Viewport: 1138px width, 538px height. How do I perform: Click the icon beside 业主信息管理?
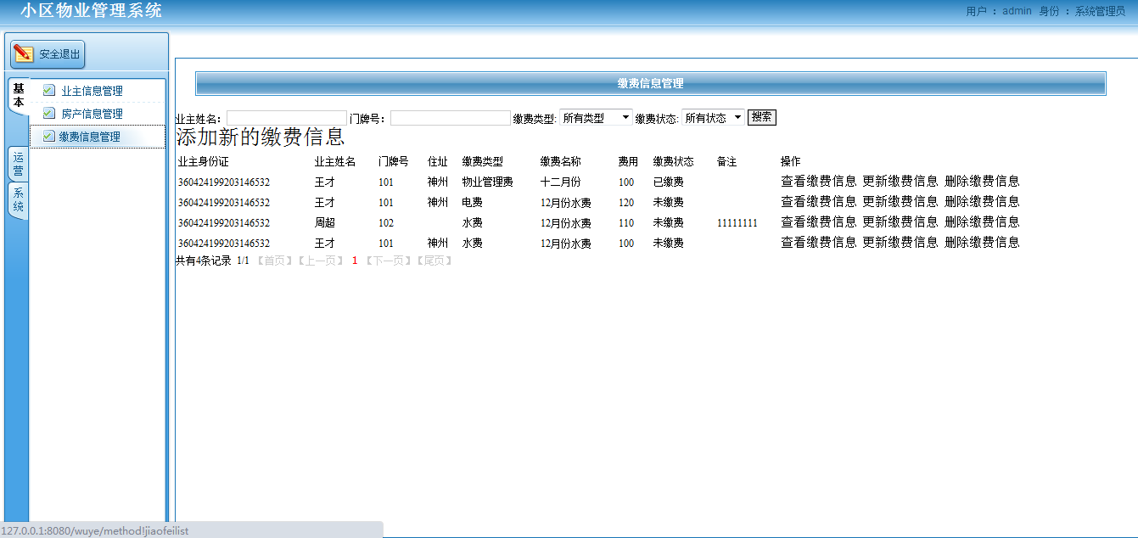[x=49, y=90]
